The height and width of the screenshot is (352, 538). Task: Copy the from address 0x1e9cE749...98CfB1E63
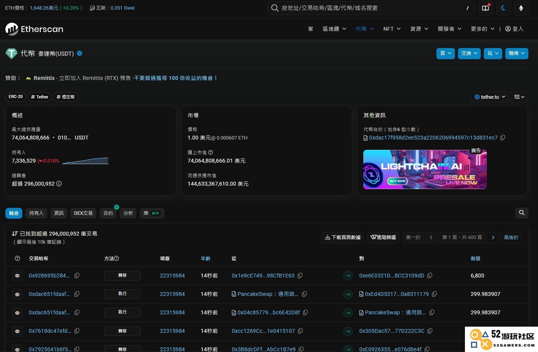[300, 276]
